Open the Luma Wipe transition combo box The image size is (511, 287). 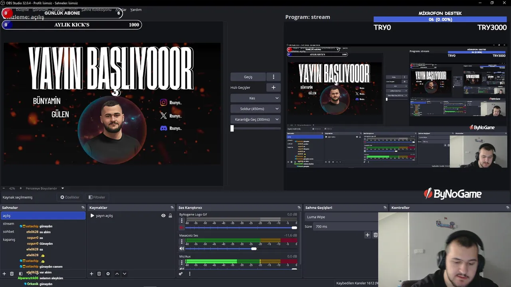(x=341, y=217)
